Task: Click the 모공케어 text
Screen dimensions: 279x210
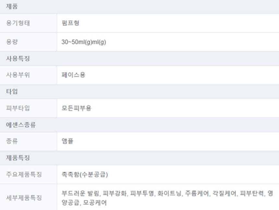Action: 95,203
